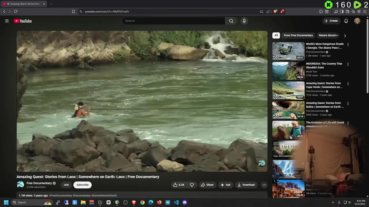Start voice search with microphone icon

coord(244,21)
